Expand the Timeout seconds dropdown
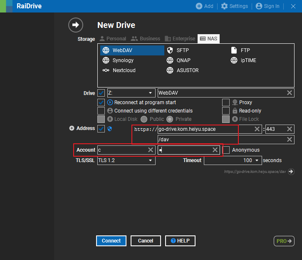The width and height of the screenshot is (302, 260). pyautogui.click(x=233, y=160)
